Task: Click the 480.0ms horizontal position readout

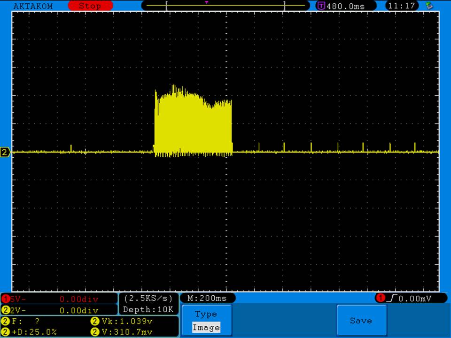Action: coord(346,6)
